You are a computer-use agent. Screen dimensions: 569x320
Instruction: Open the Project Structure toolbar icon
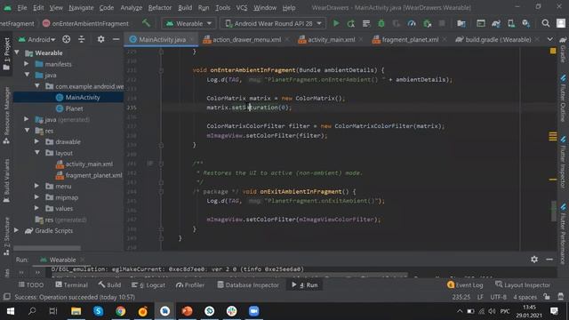[461, 24]
